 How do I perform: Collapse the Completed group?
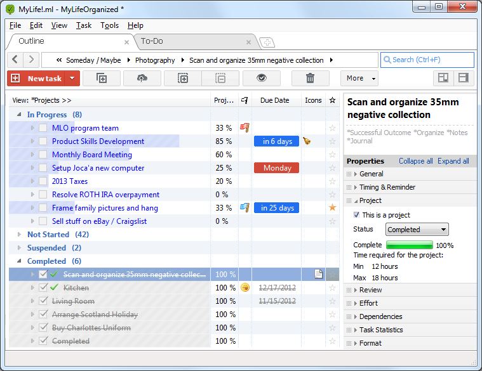19,261
